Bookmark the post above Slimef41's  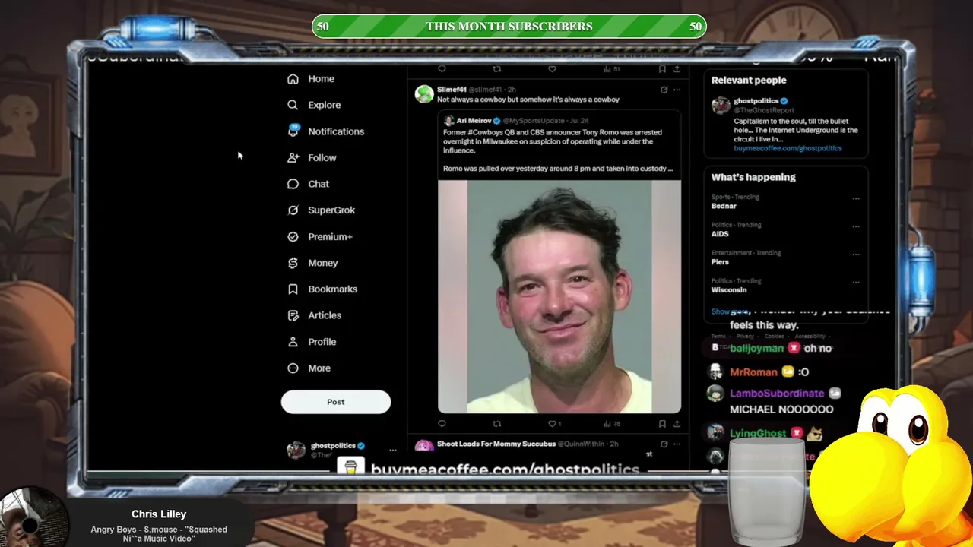pos(663,69)
